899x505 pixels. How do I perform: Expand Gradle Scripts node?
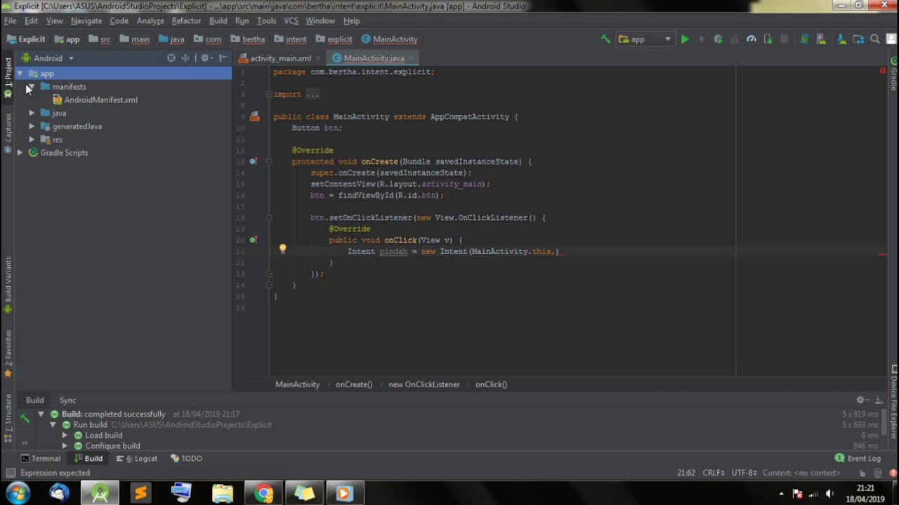click(x=20, y=153)
